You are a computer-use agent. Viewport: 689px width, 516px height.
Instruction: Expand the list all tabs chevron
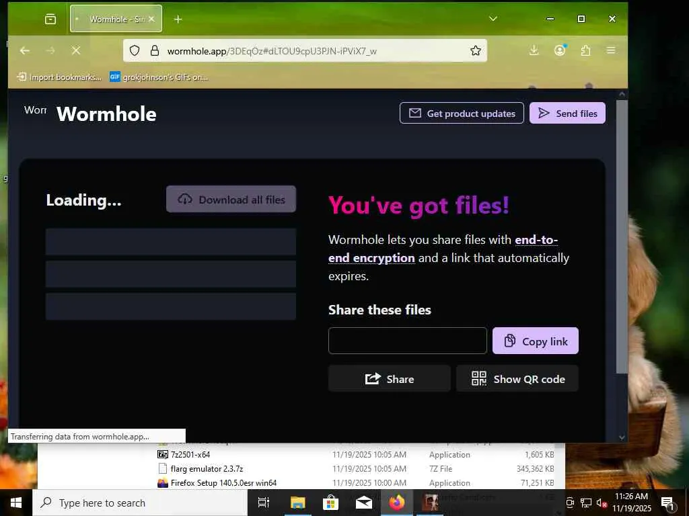pos(493,18)
